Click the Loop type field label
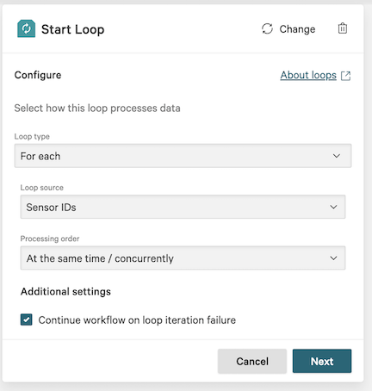The height and width of the screenshot is (391, 372). [x=32, y=137]
